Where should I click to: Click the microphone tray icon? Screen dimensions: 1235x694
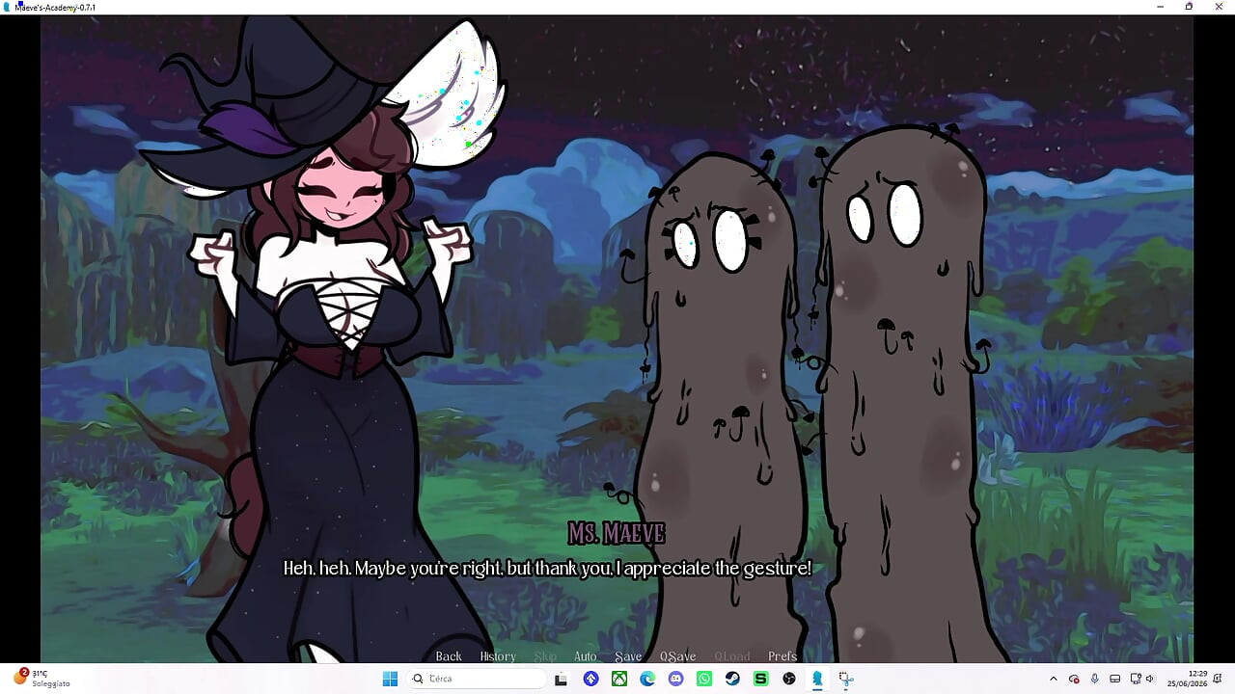click(1094, 679)
